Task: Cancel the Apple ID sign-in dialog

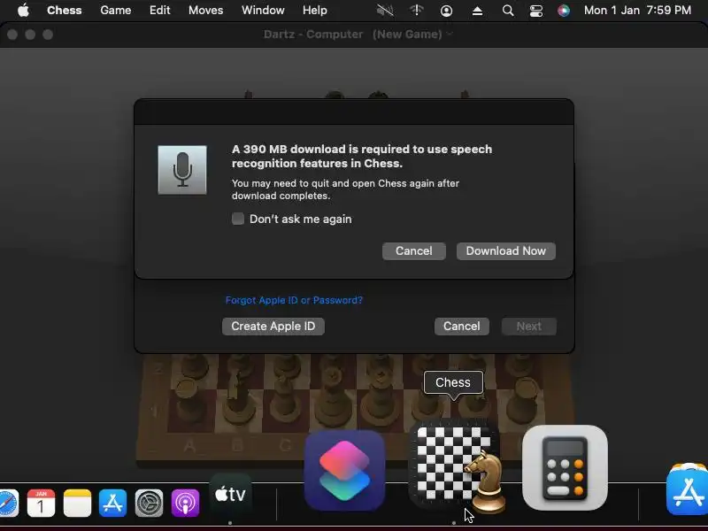Action: (x=461, y=326)
